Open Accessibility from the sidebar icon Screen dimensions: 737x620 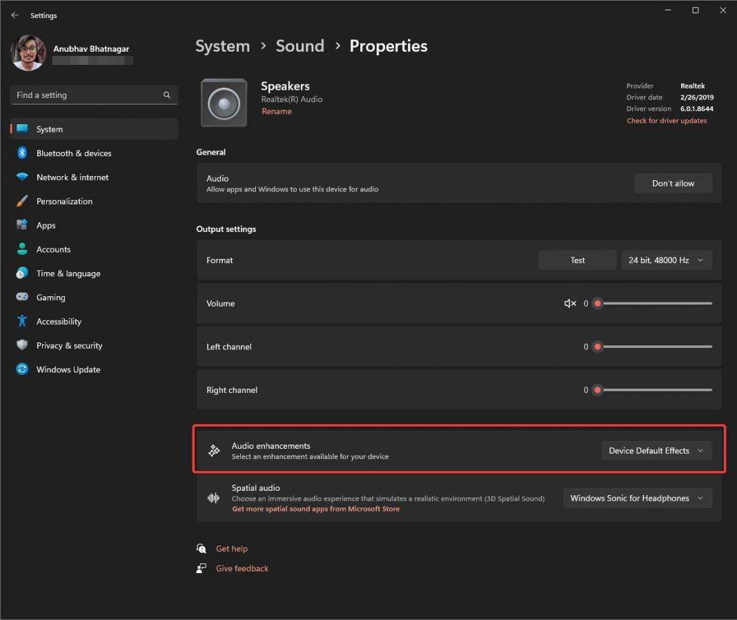(21, 321)
